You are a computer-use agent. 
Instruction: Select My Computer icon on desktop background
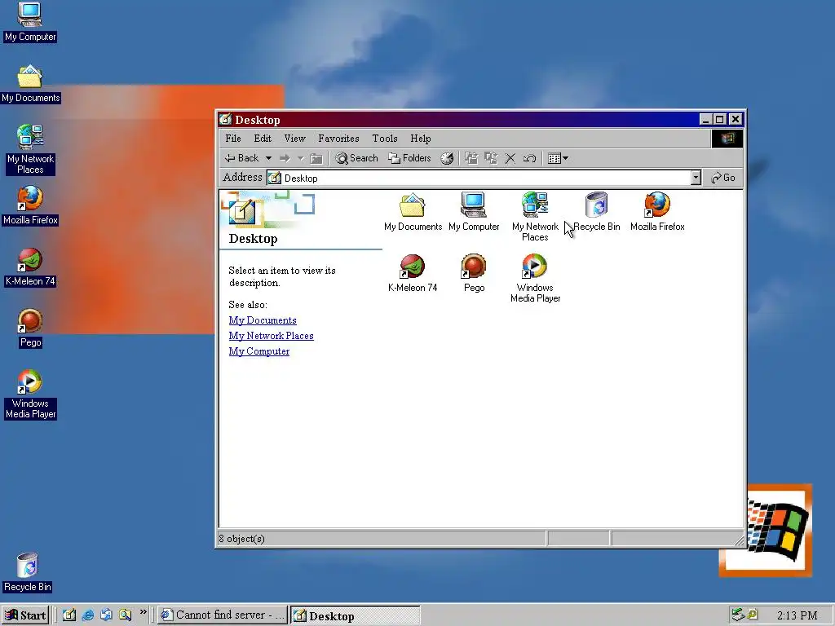30,22
